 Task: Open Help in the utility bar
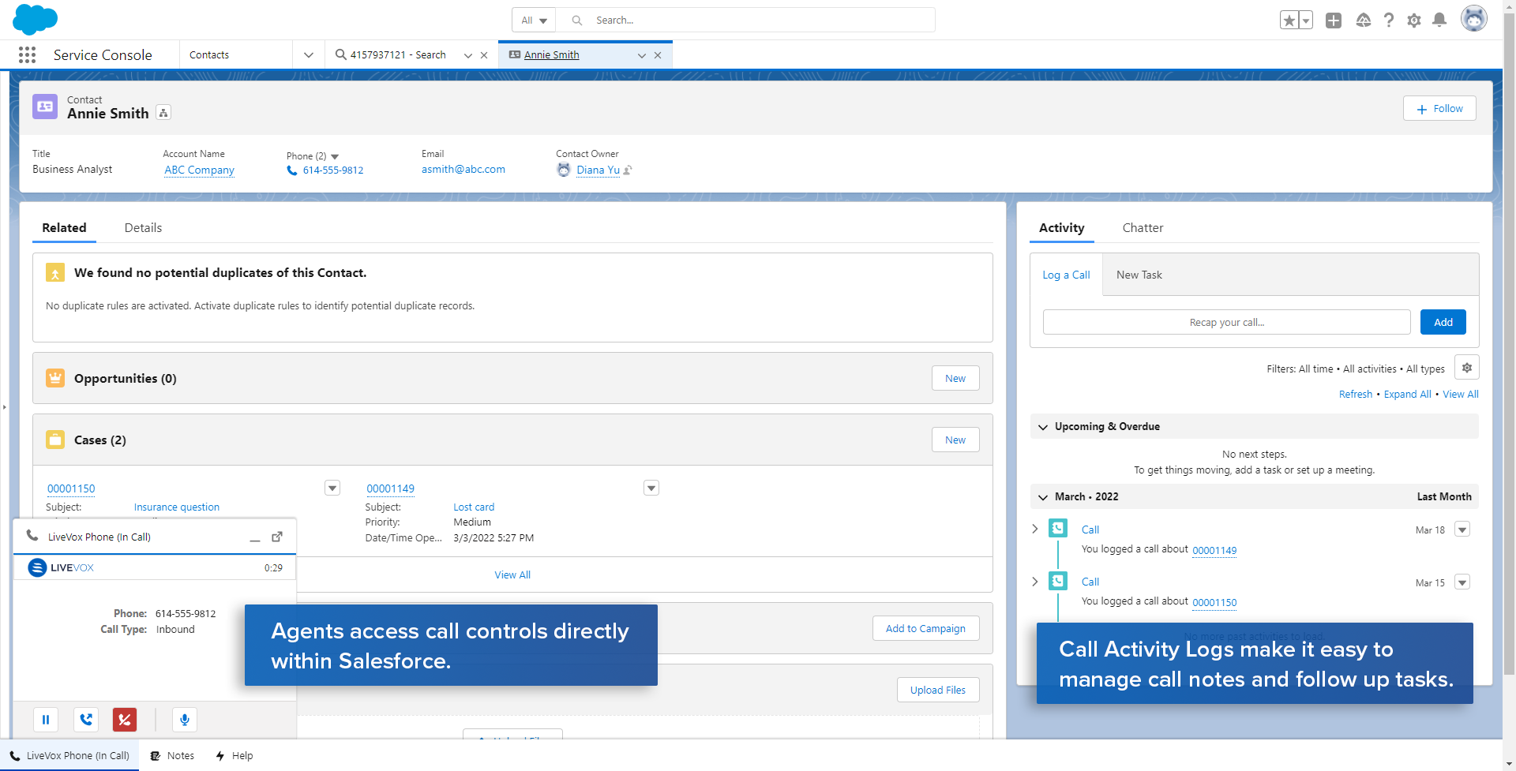(x=235, y=755)
